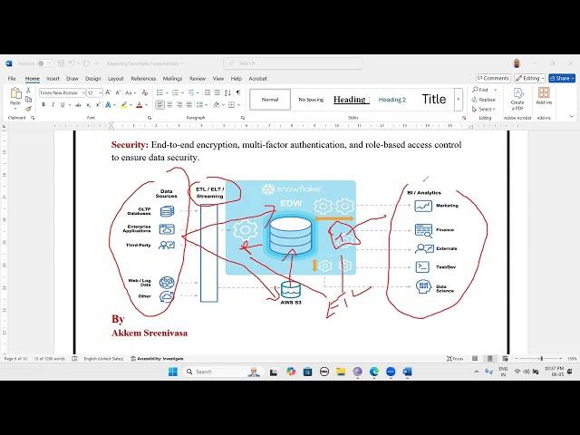
Task: Click the Save icon in title bar
Action: [61, 63]
